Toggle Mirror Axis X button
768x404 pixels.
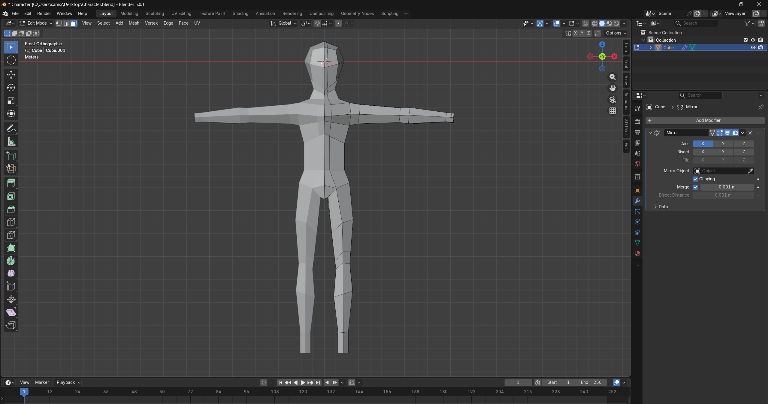pyautogui.click(x=703, y=144)
